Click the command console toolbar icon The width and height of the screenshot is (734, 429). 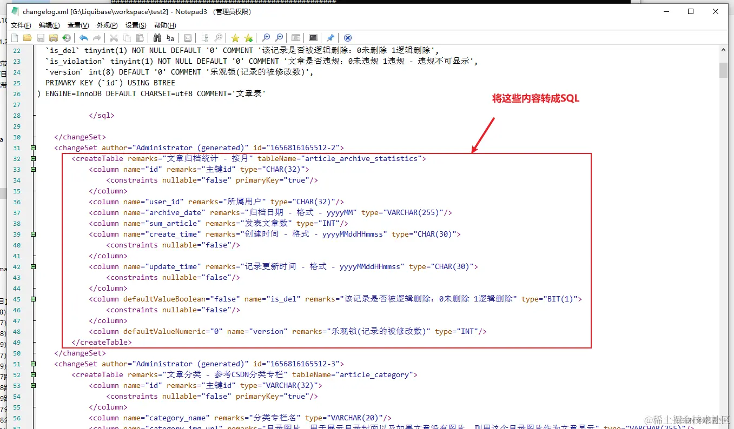313,38
